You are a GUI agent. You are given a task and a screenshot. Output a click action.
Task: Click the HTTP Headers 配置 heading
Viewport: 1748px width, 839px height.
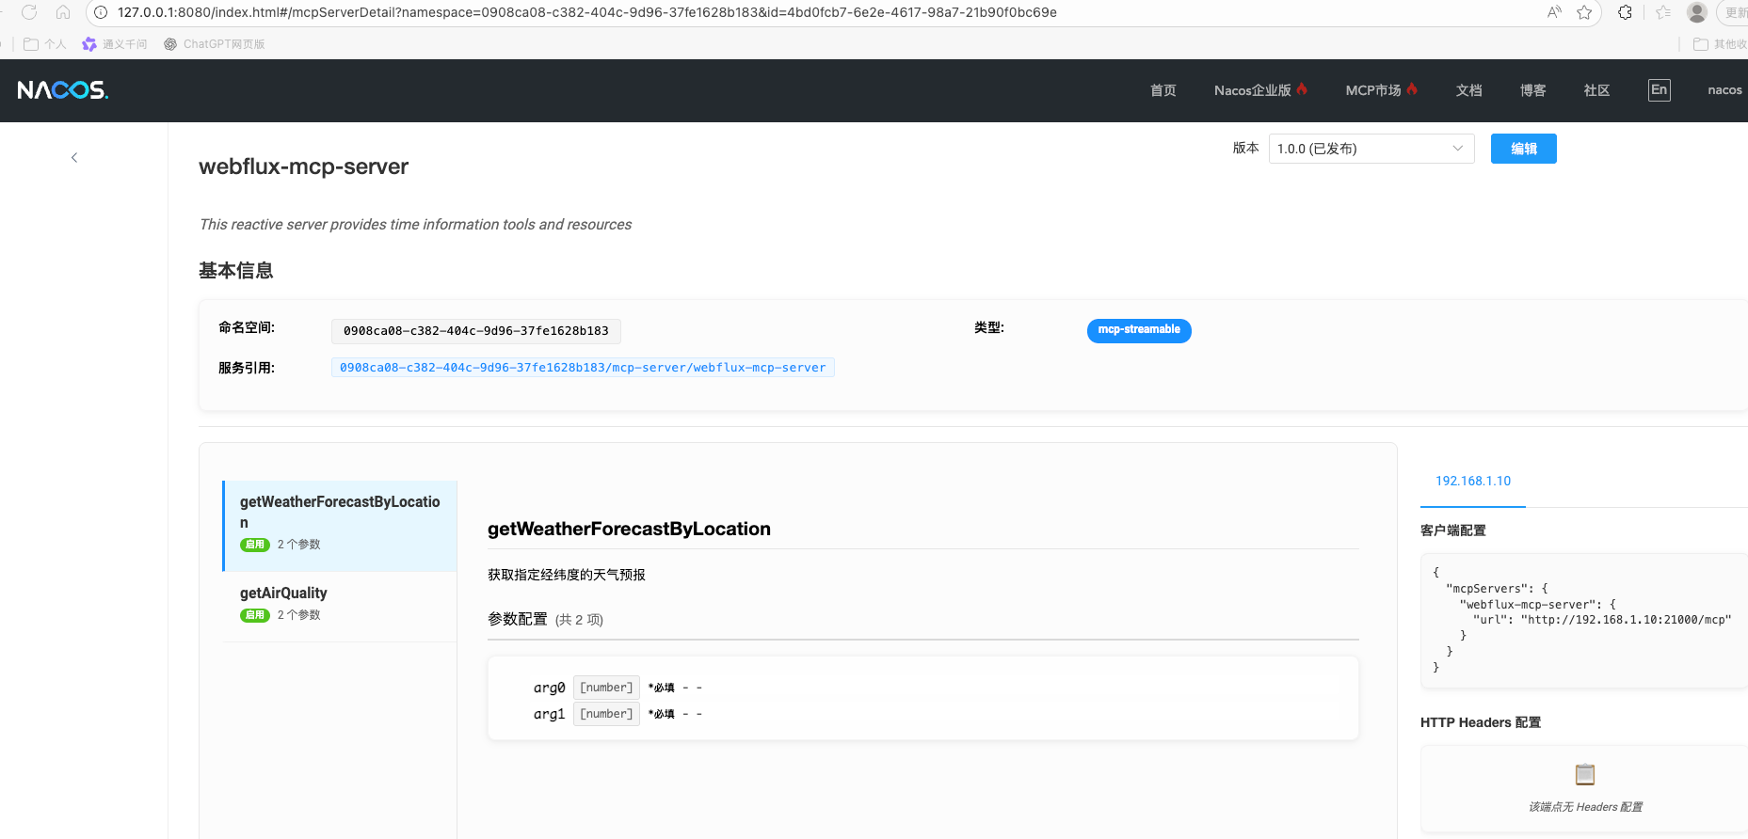pos(1481,722)
